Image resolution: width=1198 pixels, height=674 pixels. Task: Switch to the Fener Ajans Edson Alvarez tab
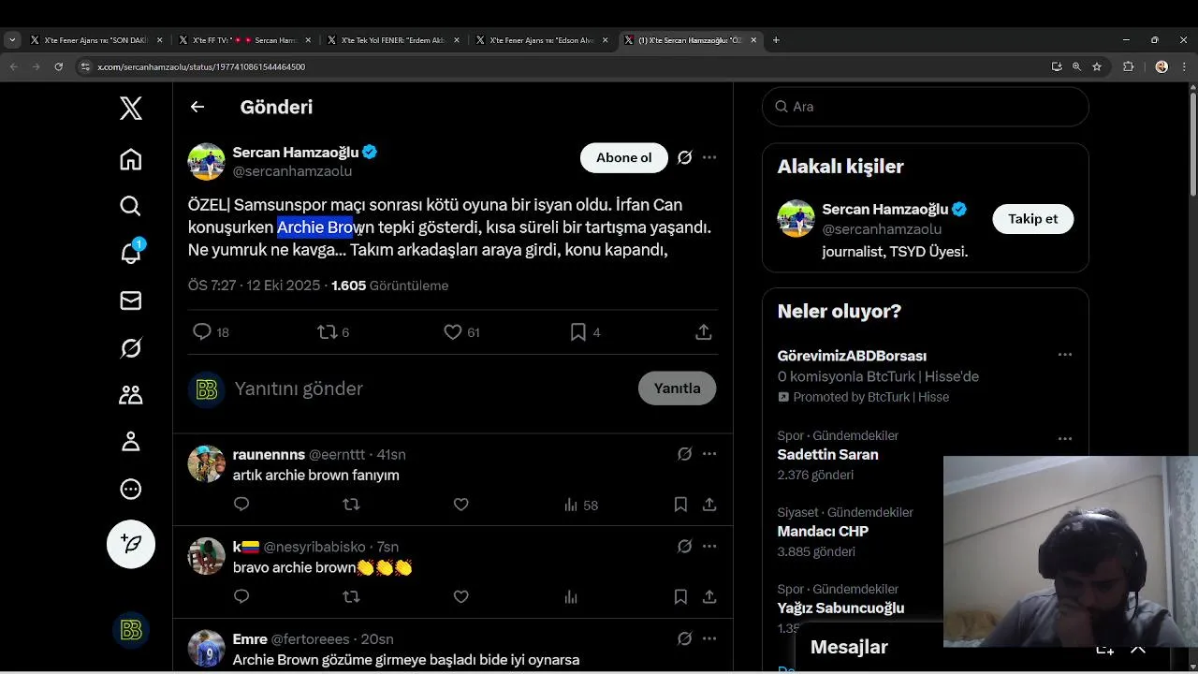click(540, 40)
